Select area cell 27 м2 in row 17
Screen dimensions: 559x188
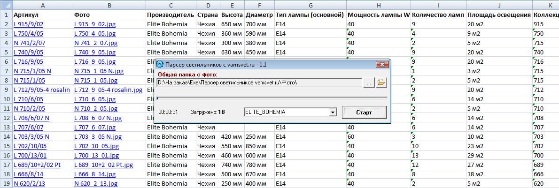click(499, 165)
